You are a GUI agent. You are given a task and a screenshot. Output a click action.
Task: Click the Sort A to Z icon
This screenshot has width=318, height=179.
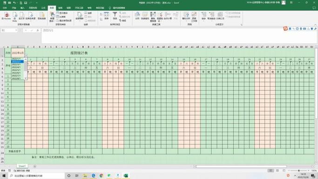click(x=101, y=14)
